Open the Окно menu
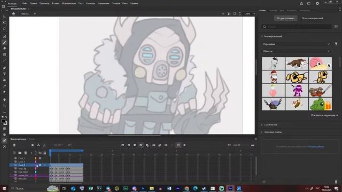This screenshot has width=342, height=192. (x=125, y=4)
